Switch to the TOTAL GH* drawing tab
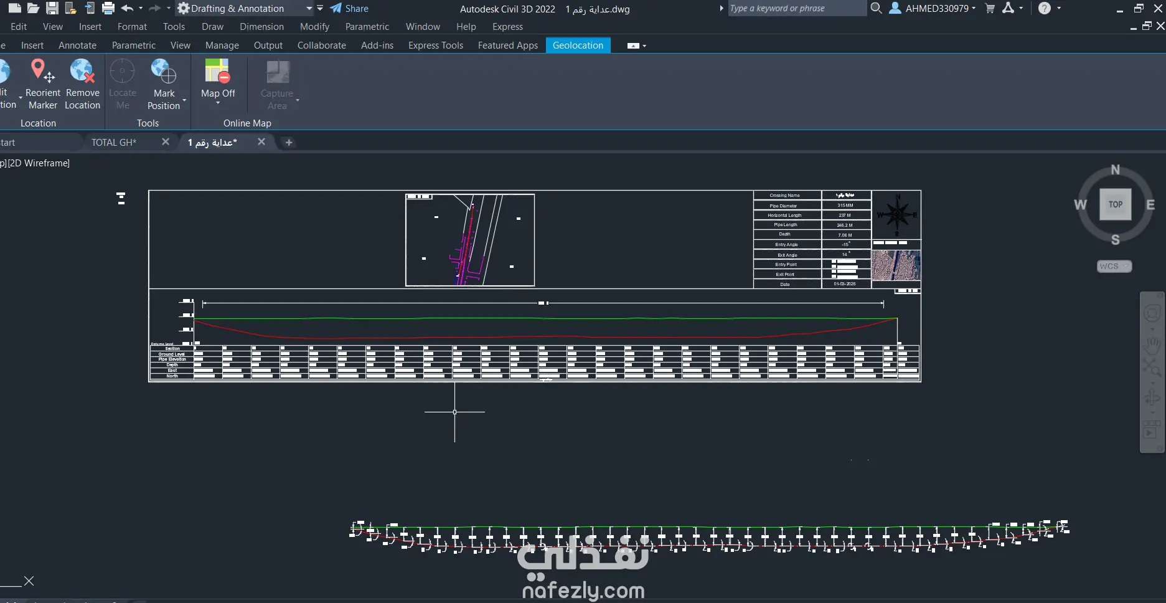The width and height of the screenshot is (1166, 603). coord(114,142)
